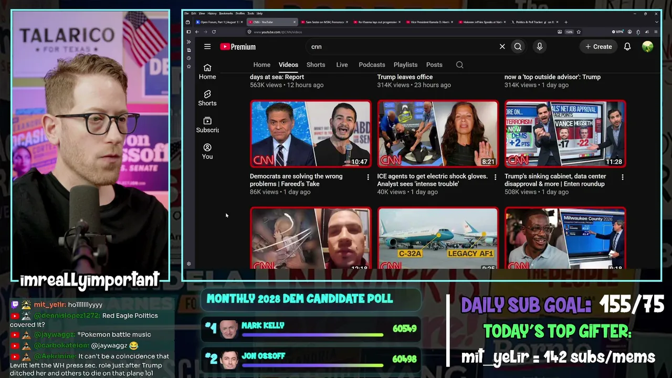
Task: Open the ICE agents shock gloves thumbnail
Action: [x=438, y=134]
